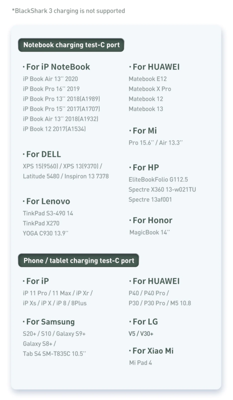Click the For DELL heading
The width and height of the screenshot is (233, 400).
42,154
